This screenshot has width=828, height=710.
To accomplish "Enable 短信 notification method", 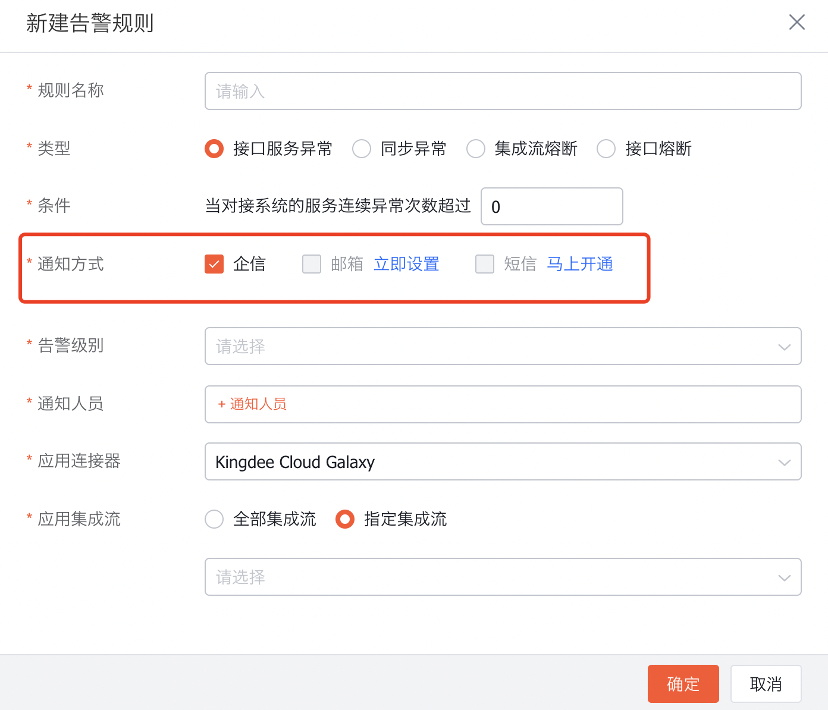I will click(x=485, y=263).
